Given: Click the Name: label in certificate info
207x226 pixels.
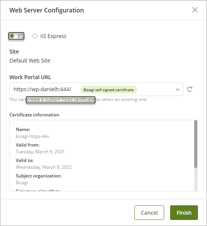Looking at the screenshot, I should 23,129.
